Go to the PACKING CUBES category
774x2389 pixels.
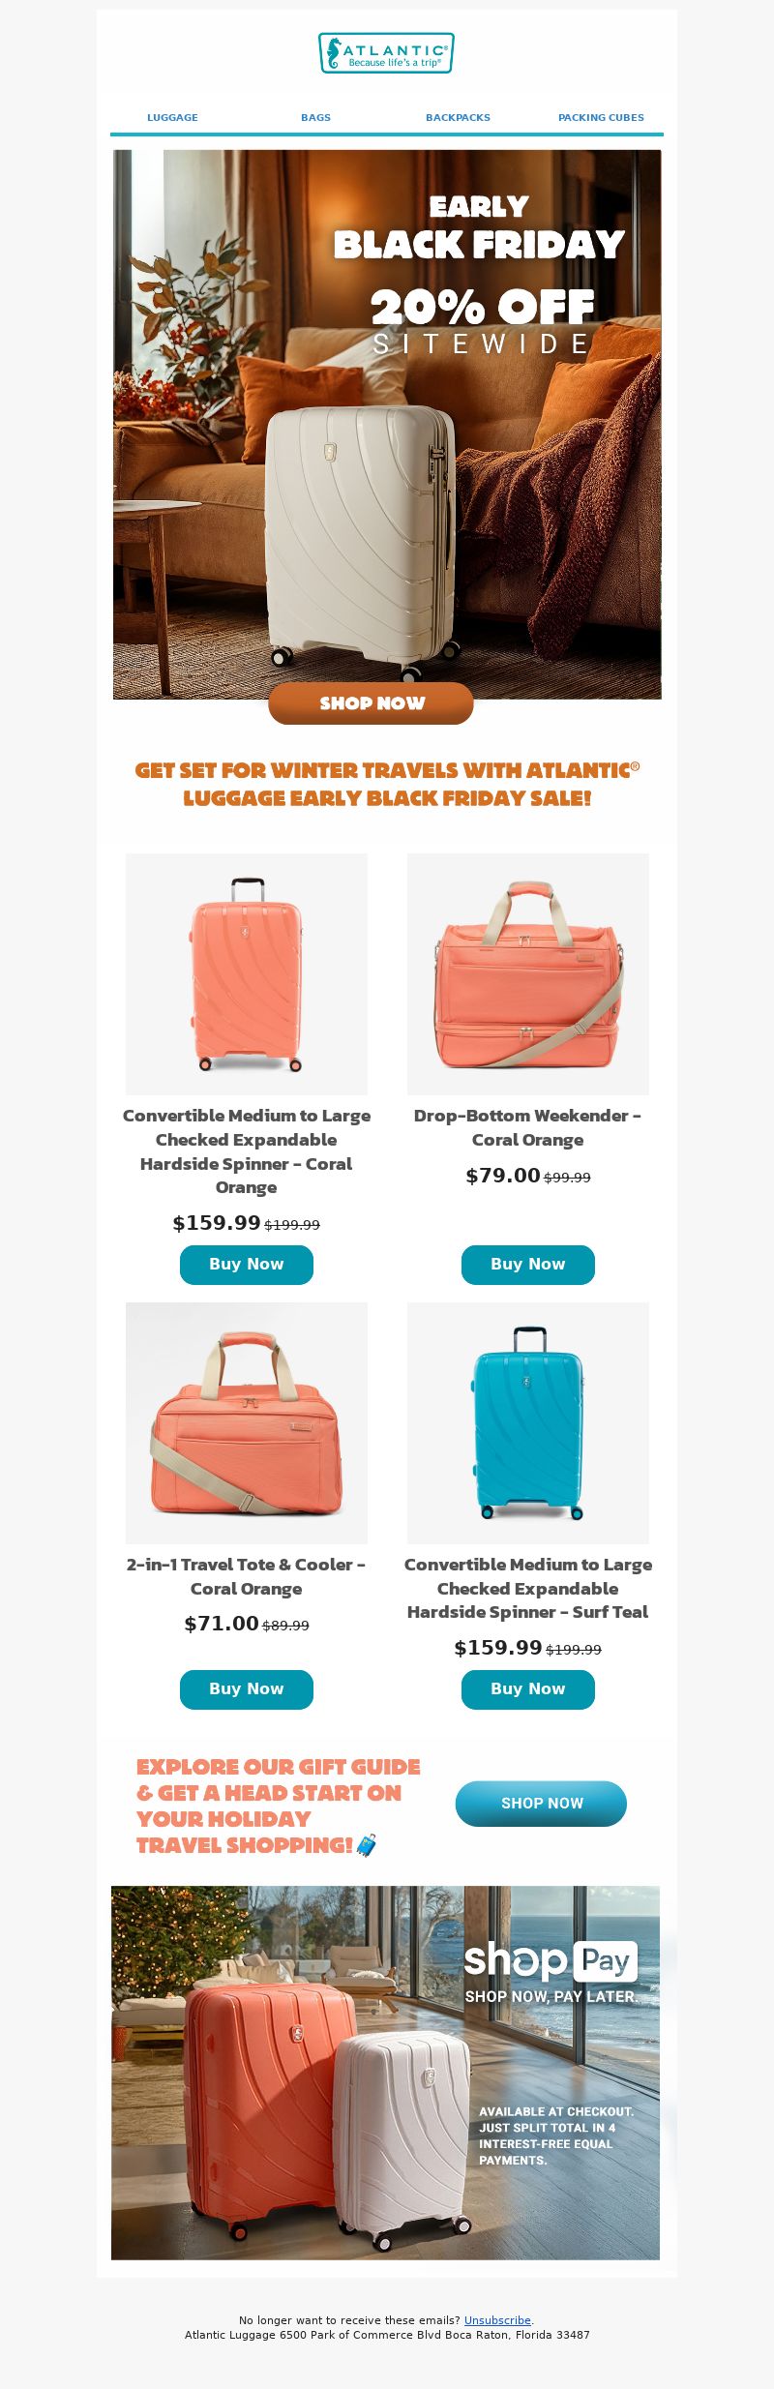pos(601,117)
